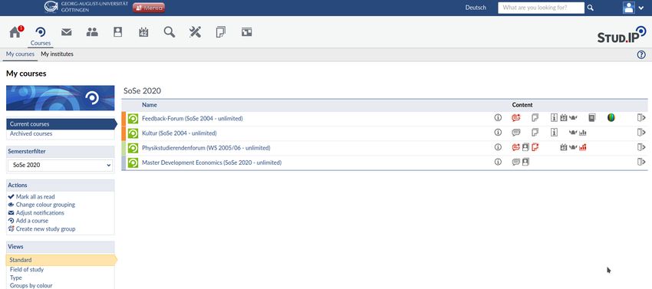Leave the Feedback-Forum course door icon
The width and height of the screenshot is (652, 289).
(x=641, y=118)
